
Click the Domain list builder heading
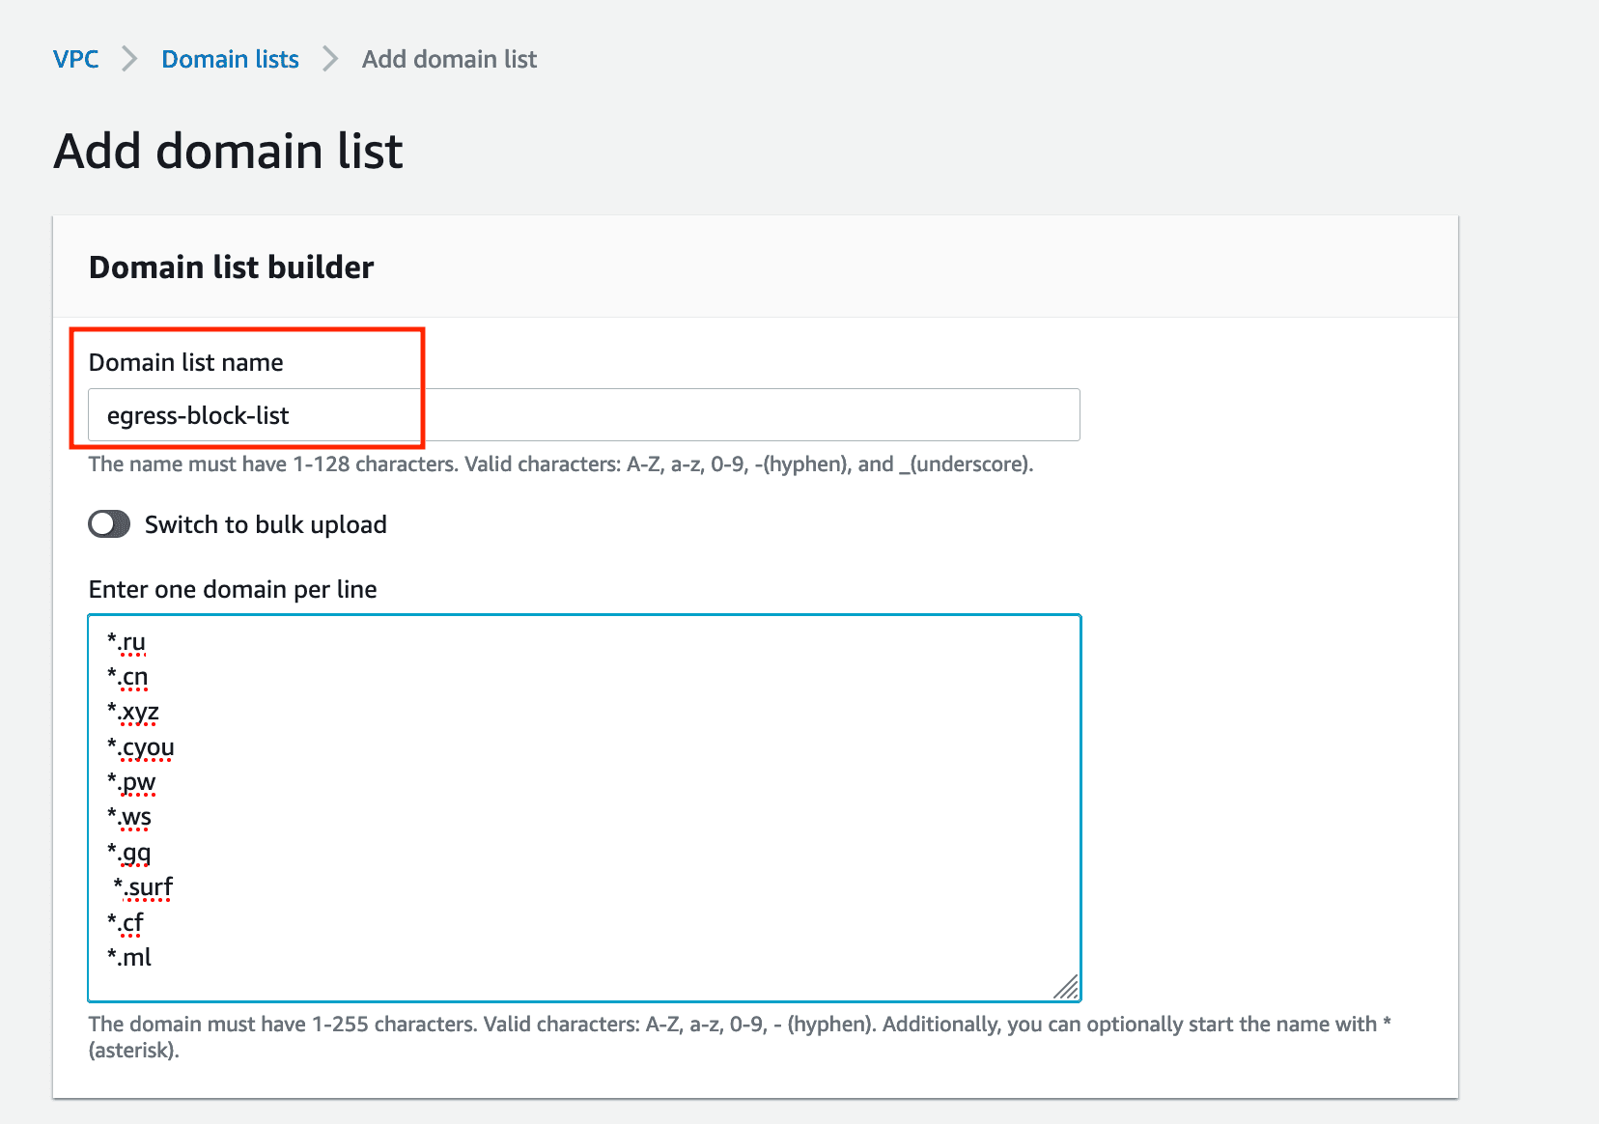(231, 267)
